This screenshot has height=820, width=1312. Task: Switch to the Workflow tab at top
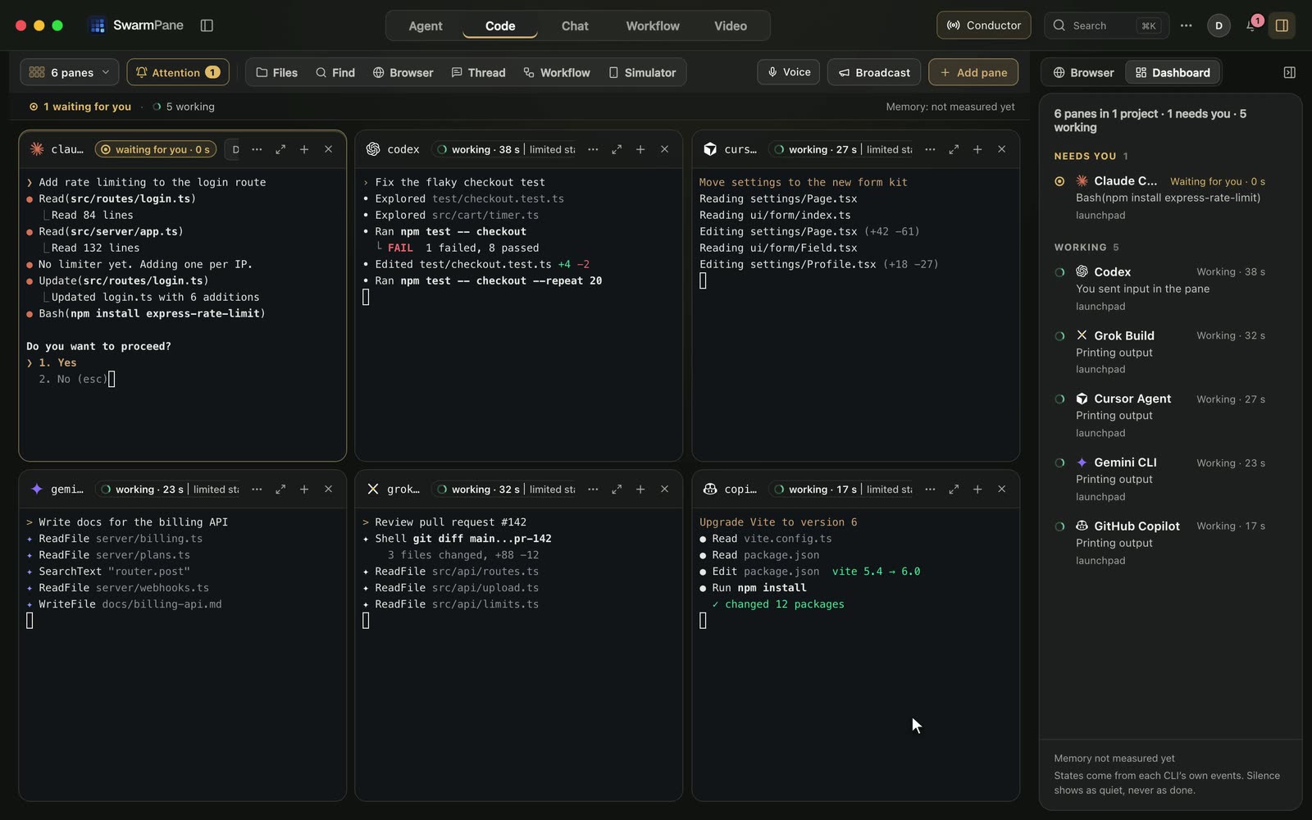click(x=653, y=25)
